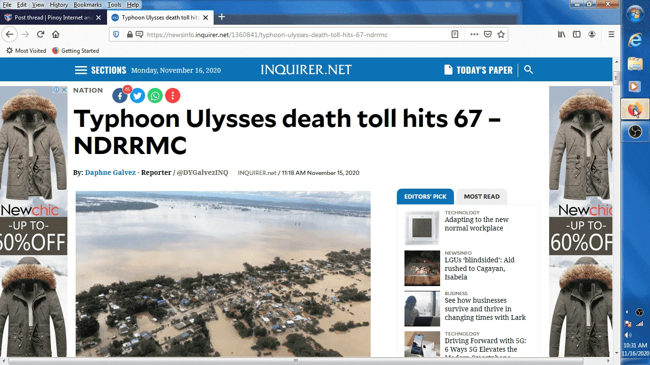Close the Typhoon Ulysses tab

click(206, 18)
